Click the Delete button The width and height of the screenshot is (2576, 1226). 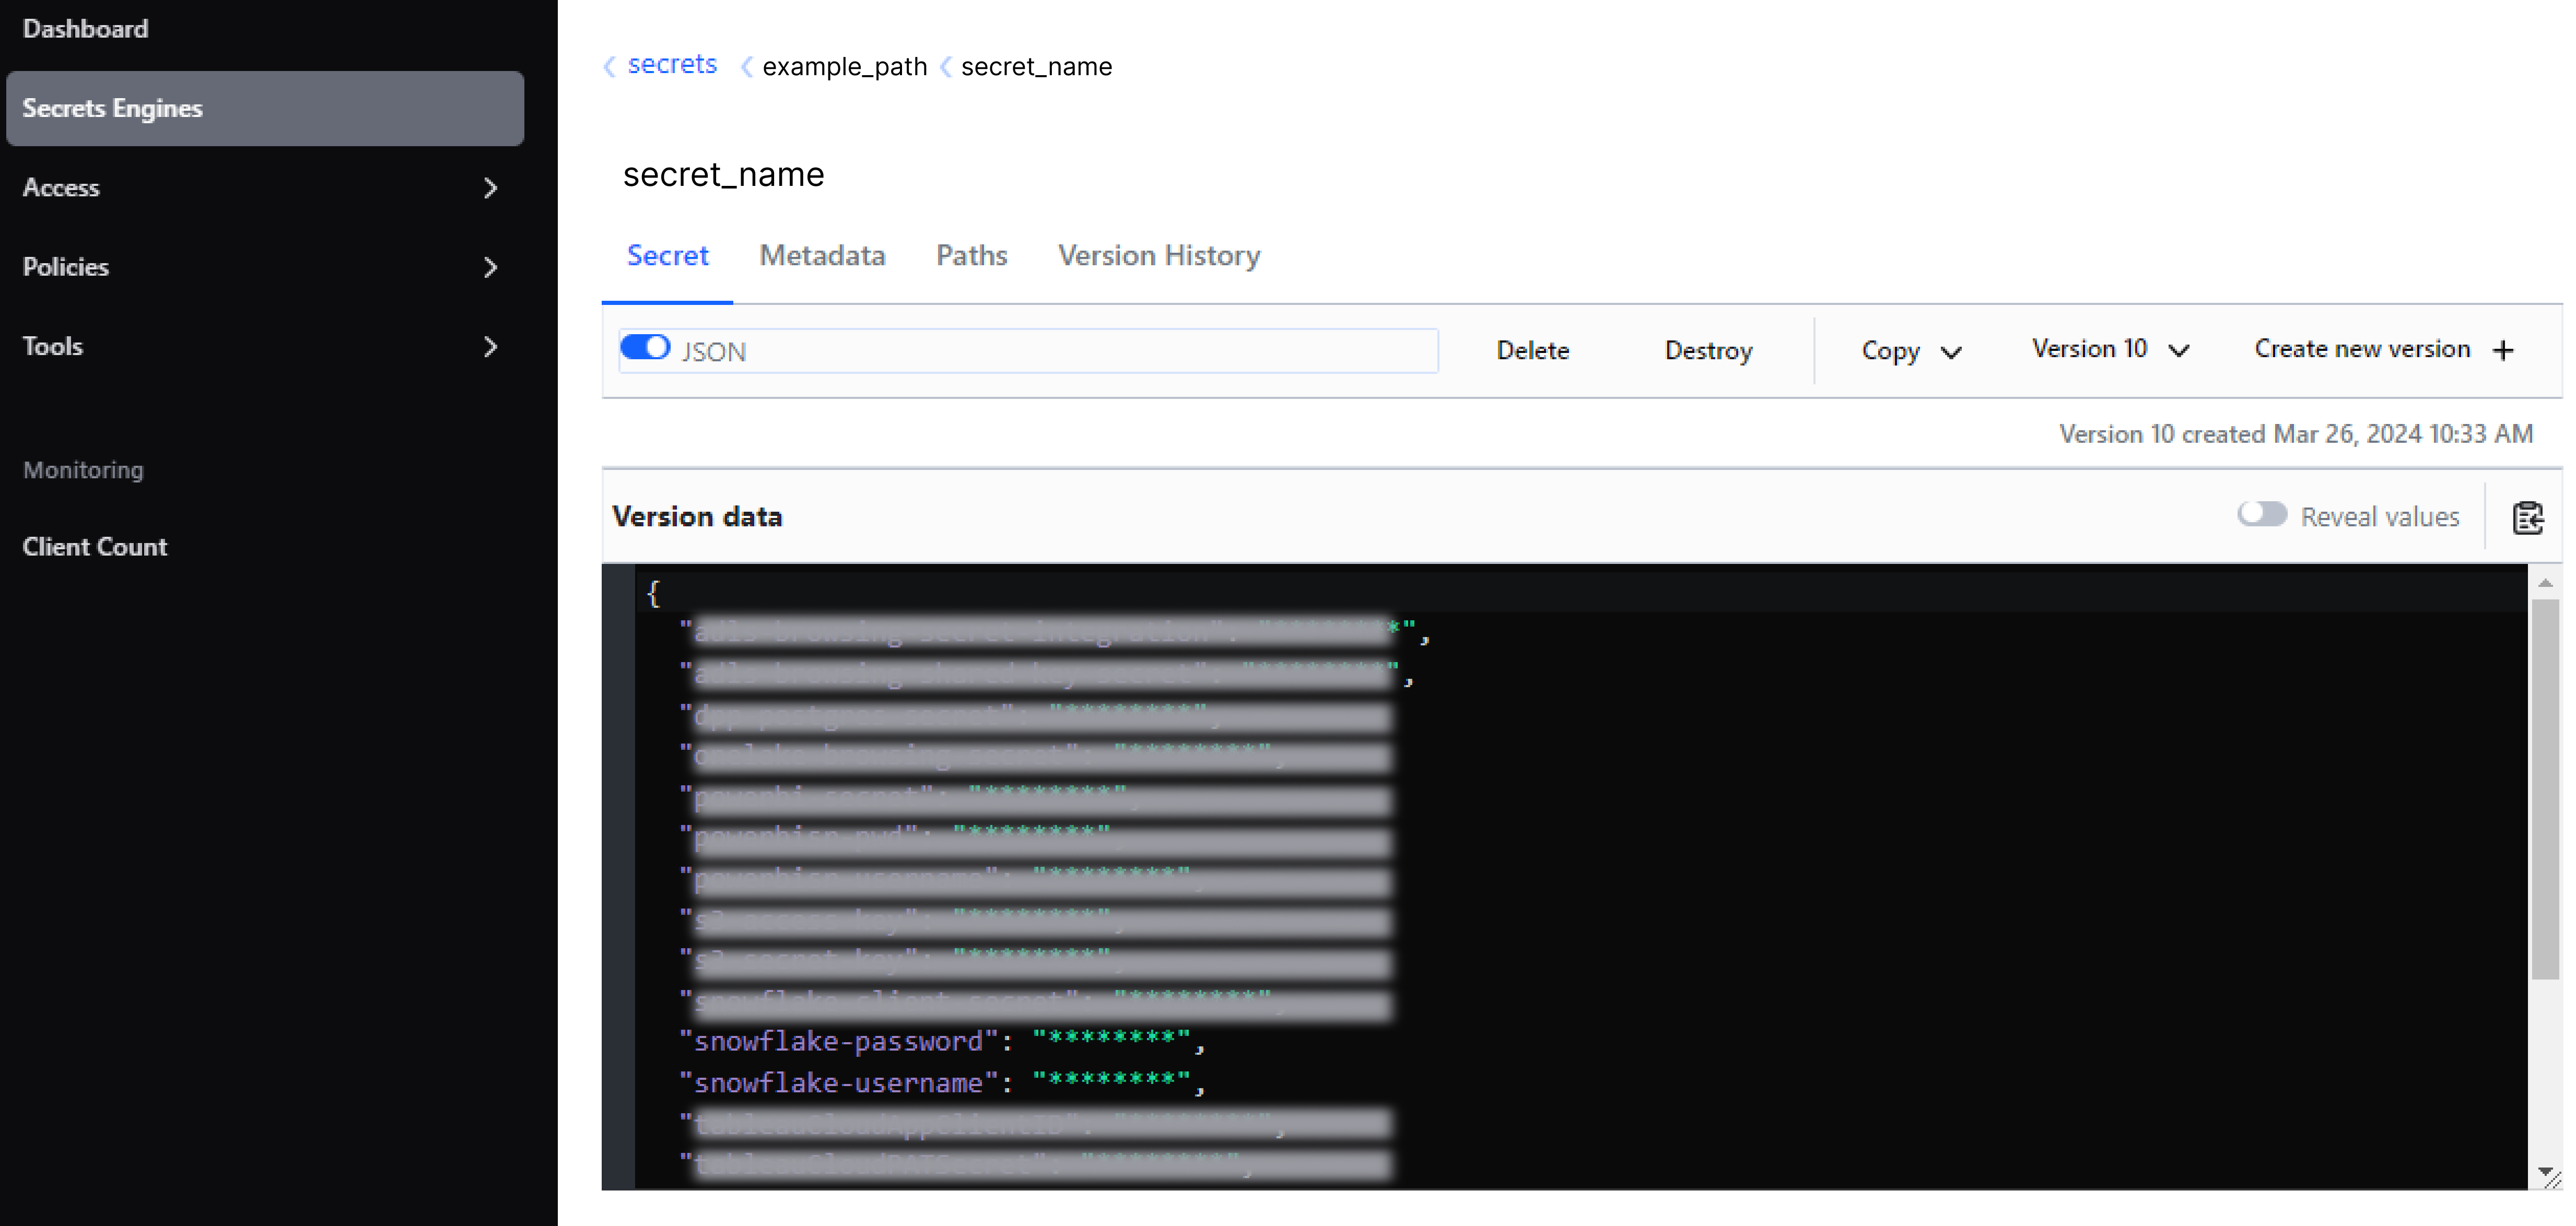coord(1532,350)
